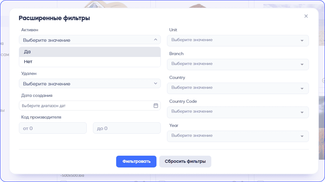This screenshot has height=182, width=325.
Task: Click the caret arrow in Country field
Action: click(302, 88)
